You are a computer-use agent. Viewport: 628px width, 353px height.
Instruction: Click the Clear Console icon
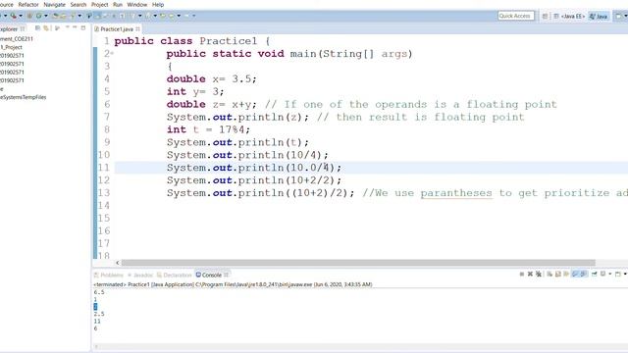click(x=549, y=275)
